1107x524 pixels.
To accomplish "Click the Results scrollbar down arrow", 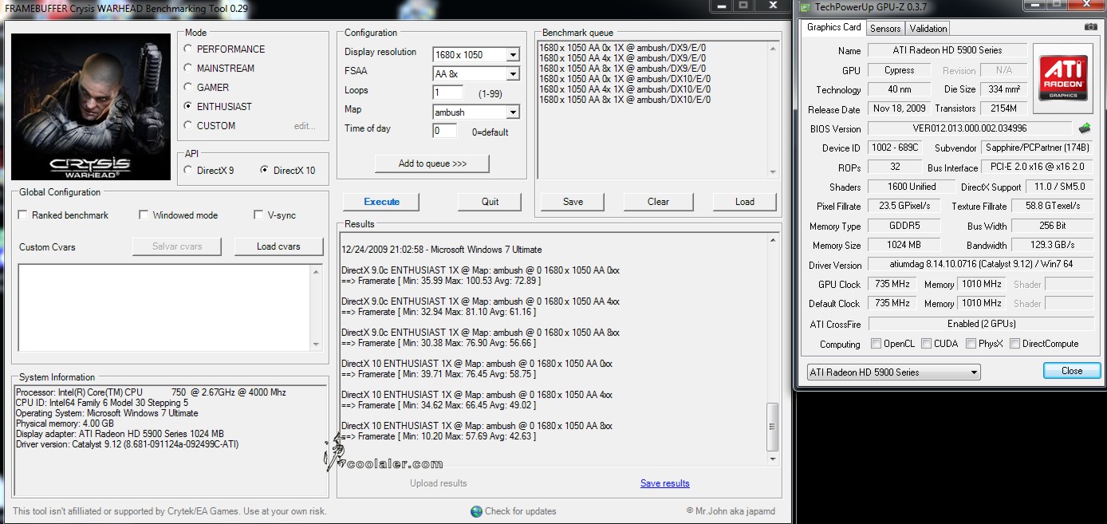I will (x=771, y=459).
